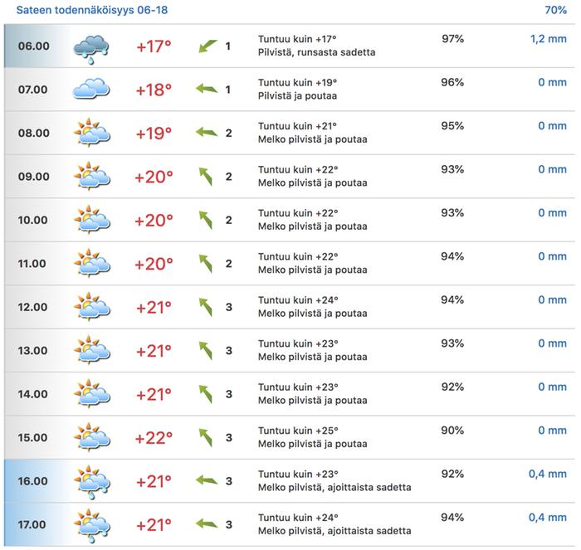Image resolution: width=581 pixels, height=550 pixels.
Task: Click the weather icon in 17.00 row
Action: click(91, 525)
